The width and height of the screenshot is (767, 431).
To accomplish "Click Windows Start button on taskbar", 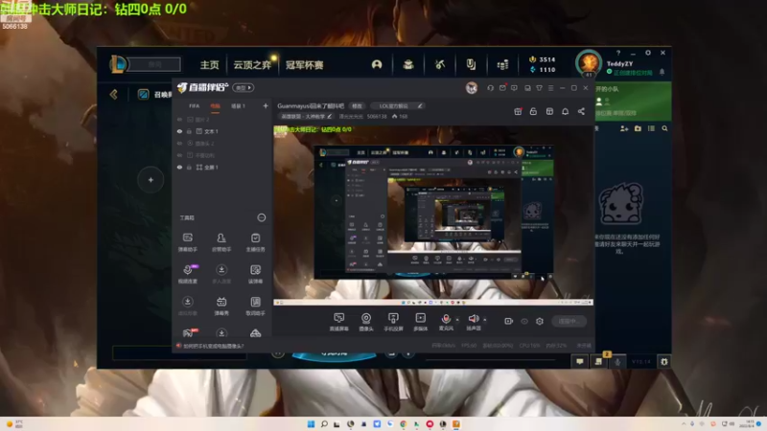I will pos(311,423).
